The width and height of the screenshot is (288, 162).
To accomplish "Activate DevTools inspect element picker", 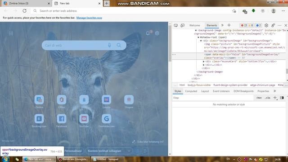I will tap(176, 25).
